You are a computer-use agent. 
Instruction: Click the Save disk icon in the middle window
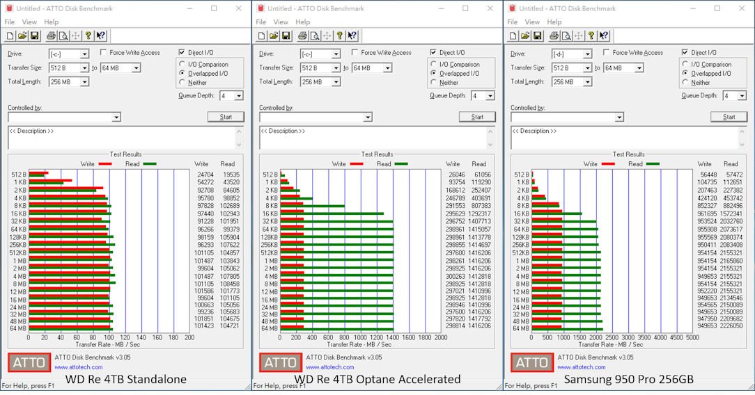286,35
